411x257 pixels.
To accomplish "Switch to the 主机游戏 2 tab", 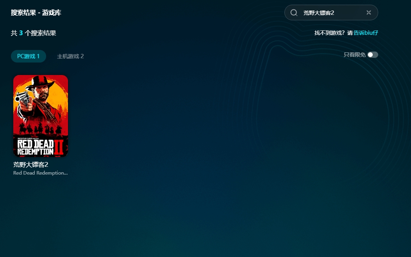I will 70,56.
